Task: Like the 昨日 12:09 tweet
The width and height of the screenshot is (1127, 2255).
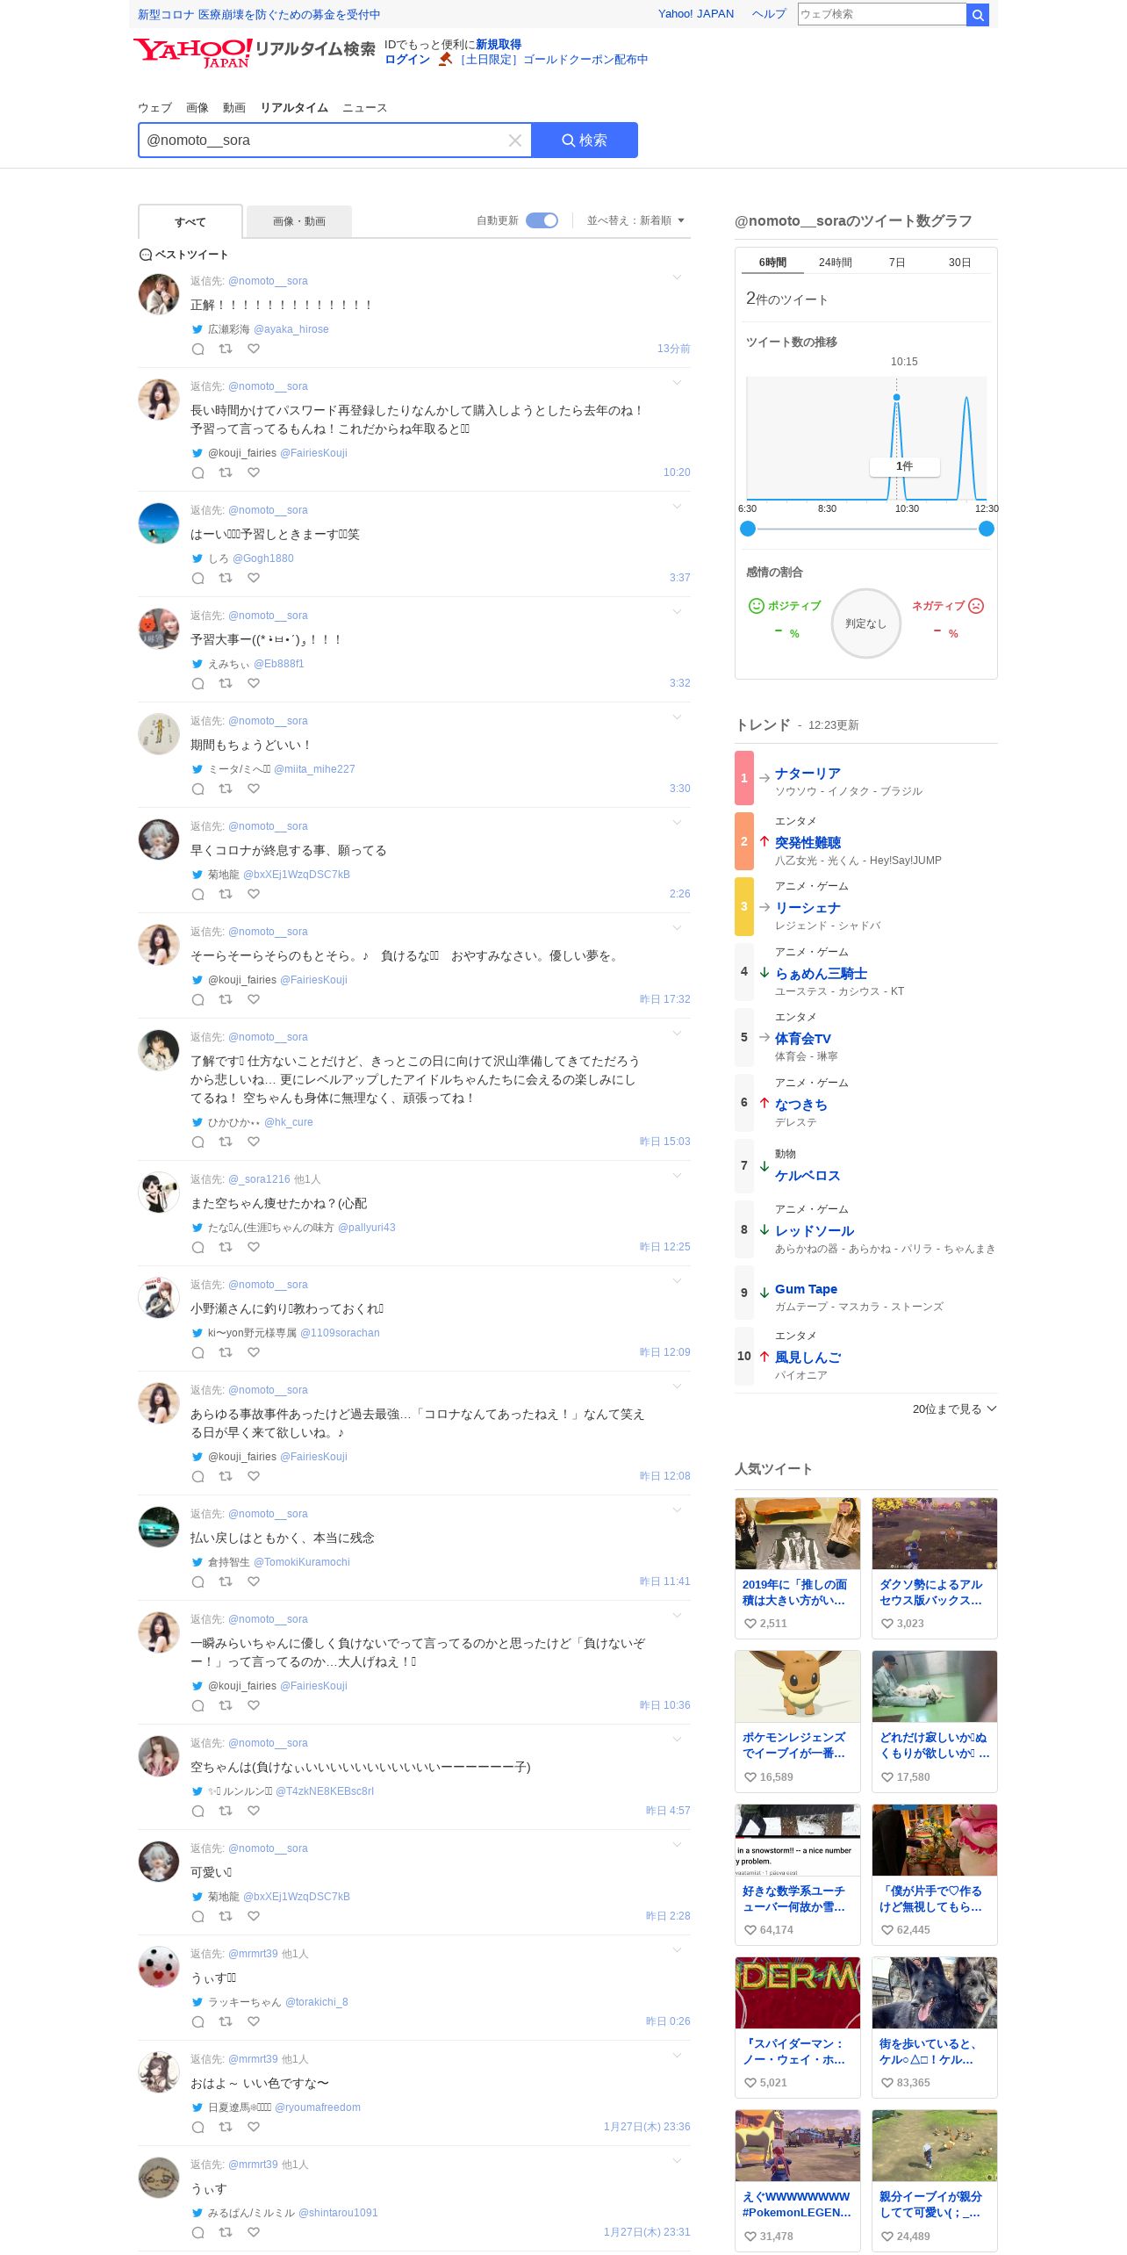Action: coord(254,1352)
